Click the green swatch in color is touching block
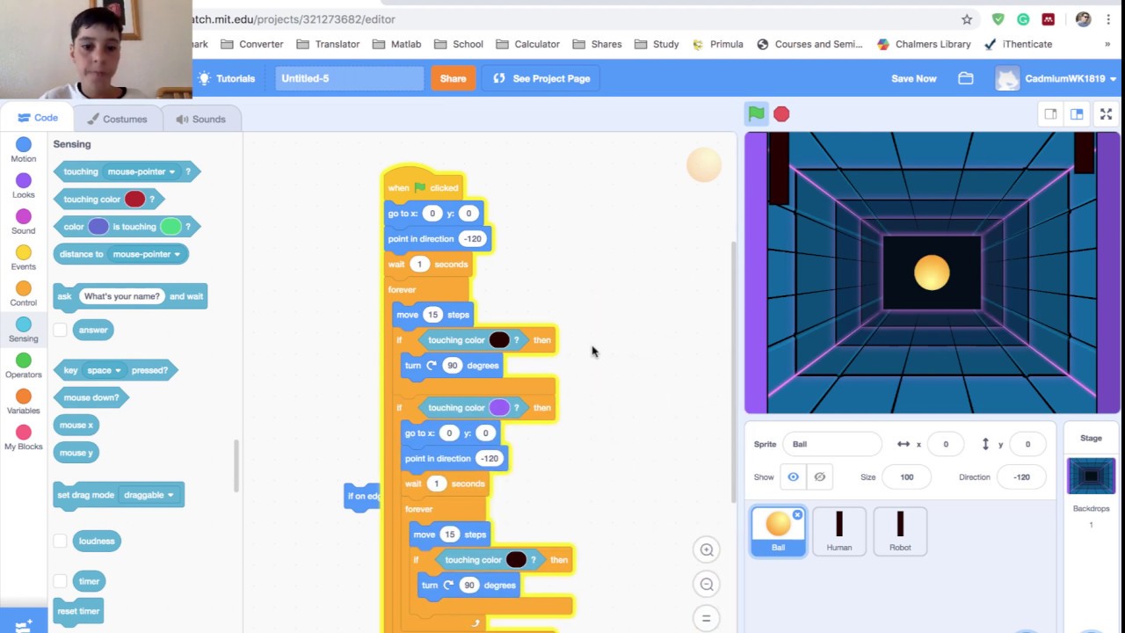Image resolution: width=1125 pixels, height=633 pixels. [171, 227]
